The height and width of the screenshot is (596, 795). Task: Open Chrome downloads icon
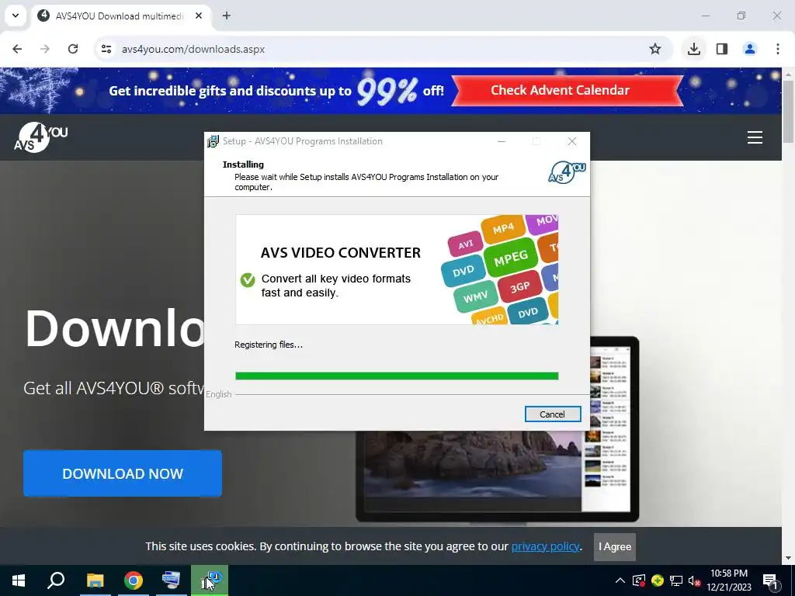(x=694, y=49)
